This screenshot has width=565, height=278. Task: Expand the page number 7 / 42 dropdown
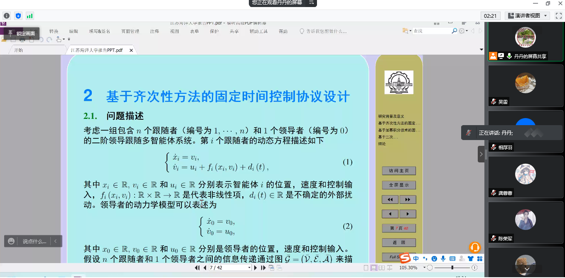[249, 268]
